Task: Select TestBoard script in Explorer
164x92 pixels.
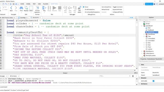Action: pos(151,30)
